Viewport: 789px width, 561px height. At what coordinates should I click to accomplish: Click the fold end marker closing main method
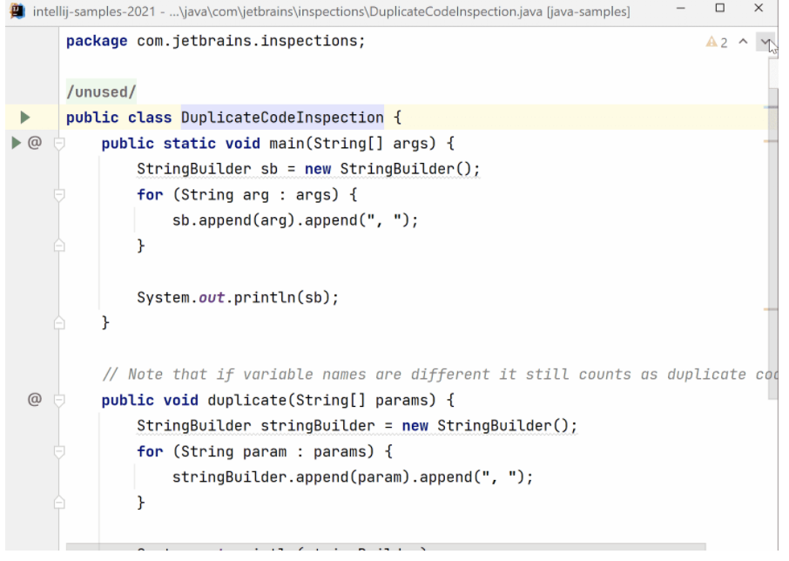(59, 324)
